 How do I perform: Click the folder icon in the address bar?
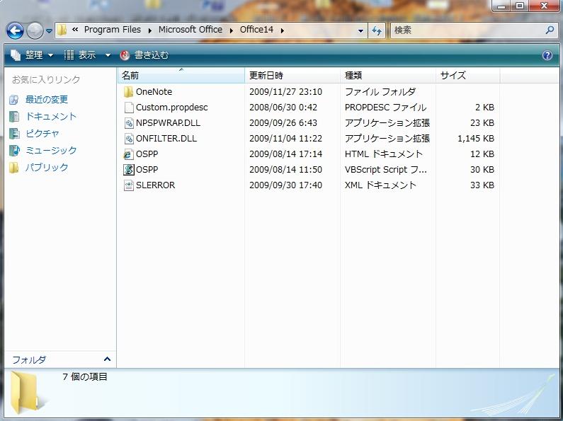click(x=62, y=30)
